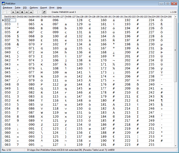
Task: Click the Chr224-255 column header
Action: point(166,17)
